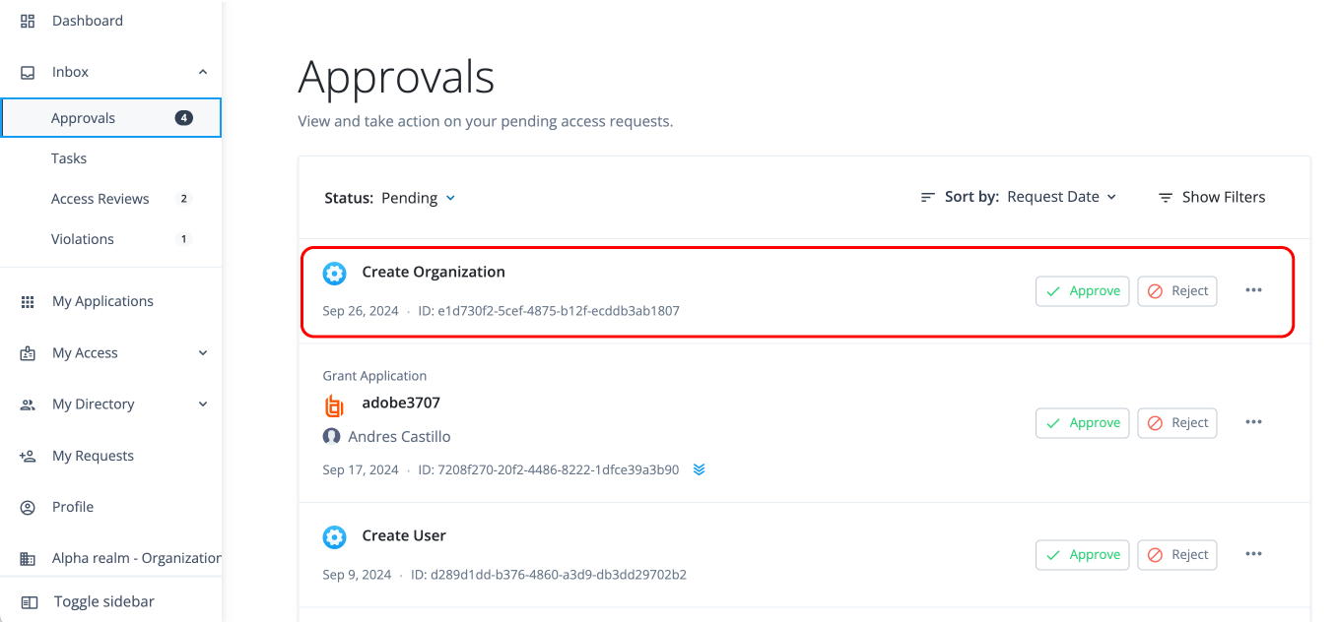Click the adobe3707 orange application icon
This screenshot has width=1338, height=622.
click(x=334, y=405)
